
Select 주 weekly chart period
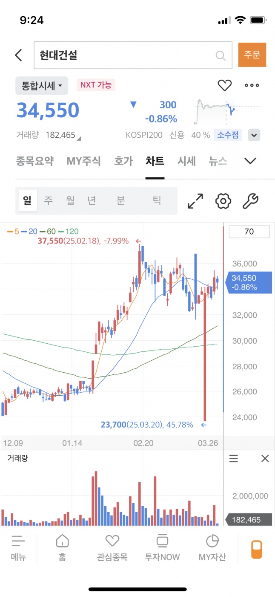tap(48, 200)
